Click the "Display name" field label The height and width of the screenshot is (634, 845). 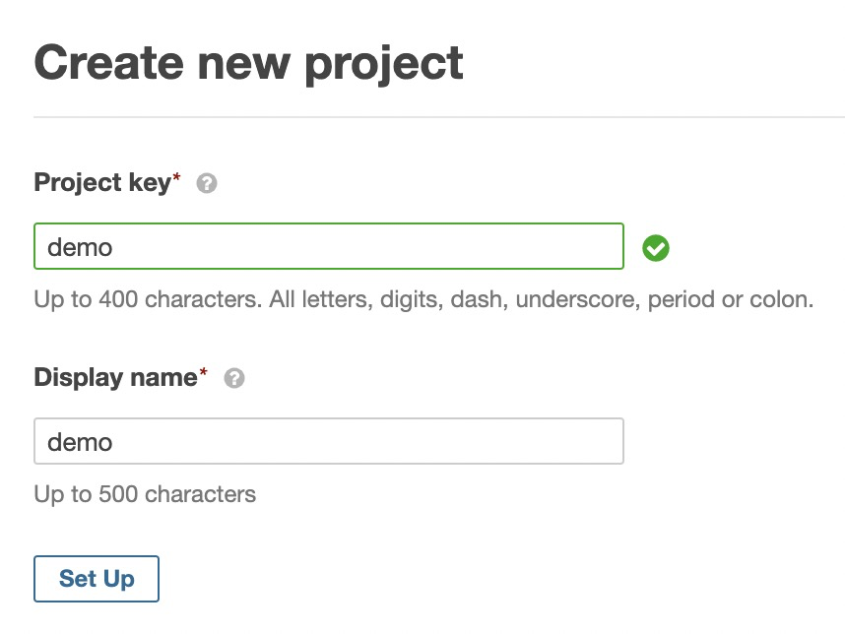[115, 378]
